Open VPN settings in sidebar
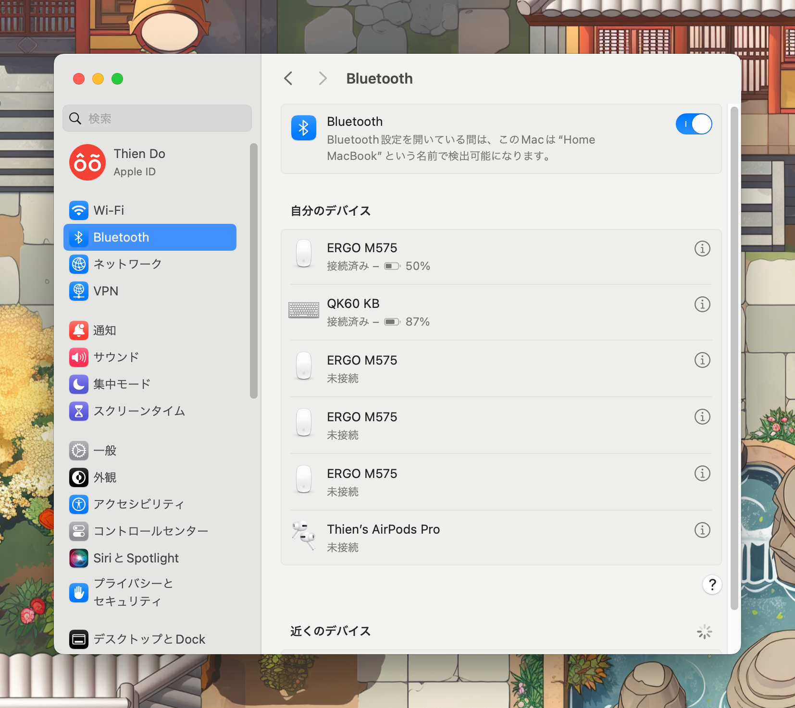This screenshot has height=708, width=795. (x=150, y=291)
